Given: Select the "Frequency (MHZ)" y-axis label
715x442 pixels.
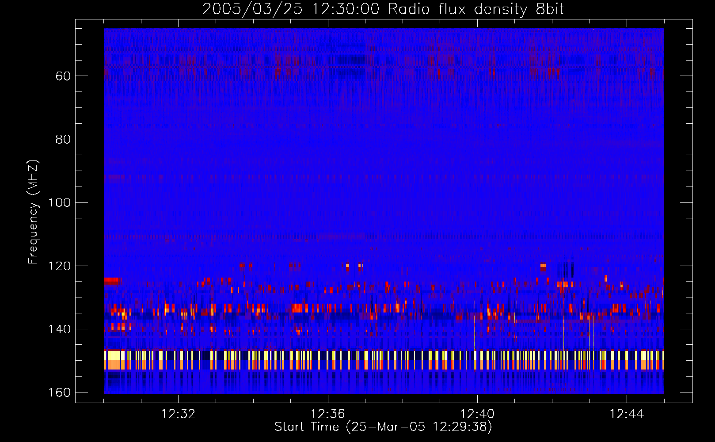Looking at the screenshot, I should [33, 212].
